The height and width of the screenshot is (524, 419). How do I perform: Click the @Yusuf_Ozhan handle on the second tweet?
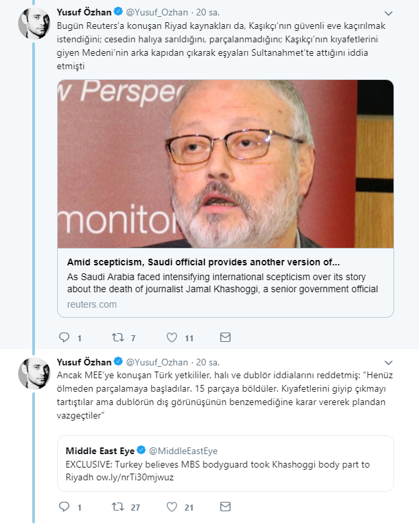(x=156, y=361)
